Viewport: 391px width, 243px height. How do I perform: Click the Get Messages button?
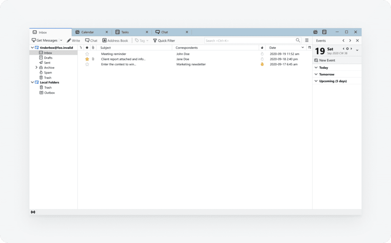44,40
